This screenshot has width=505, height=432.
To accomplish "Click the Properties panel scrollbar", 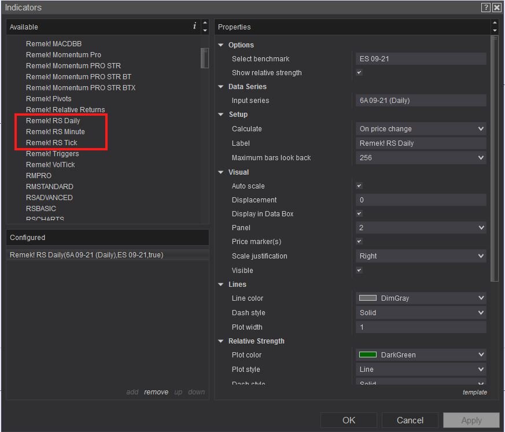I will 495,158.
